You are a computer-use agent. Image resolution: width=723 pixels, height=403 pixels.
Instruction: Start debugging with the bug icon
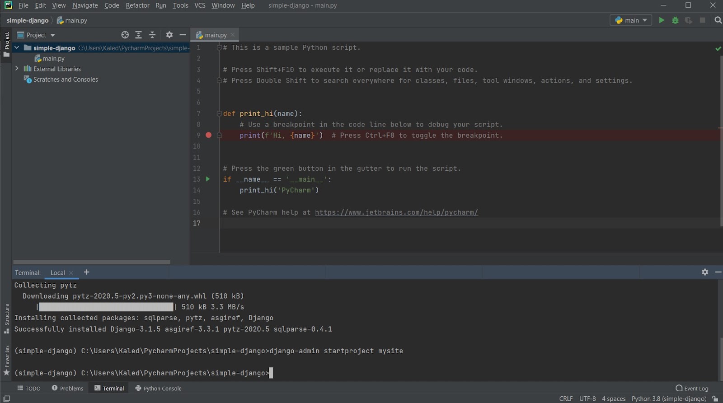click(675, 20)
